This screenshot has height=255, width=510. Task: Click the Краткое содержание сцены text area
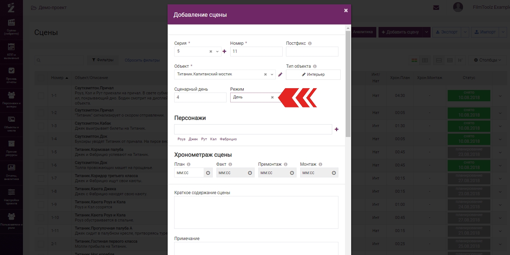point(256,212)
